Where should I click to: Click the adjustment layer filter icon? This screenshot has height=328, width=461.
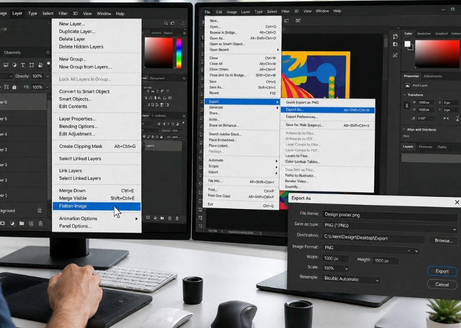click(14, 65)
